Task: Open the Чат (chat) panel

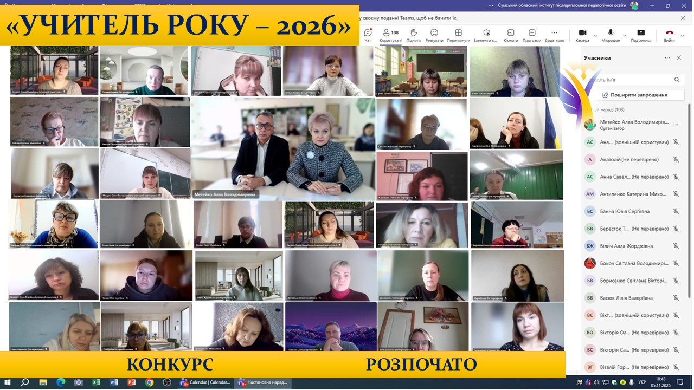Action: [x=368, y=35]
